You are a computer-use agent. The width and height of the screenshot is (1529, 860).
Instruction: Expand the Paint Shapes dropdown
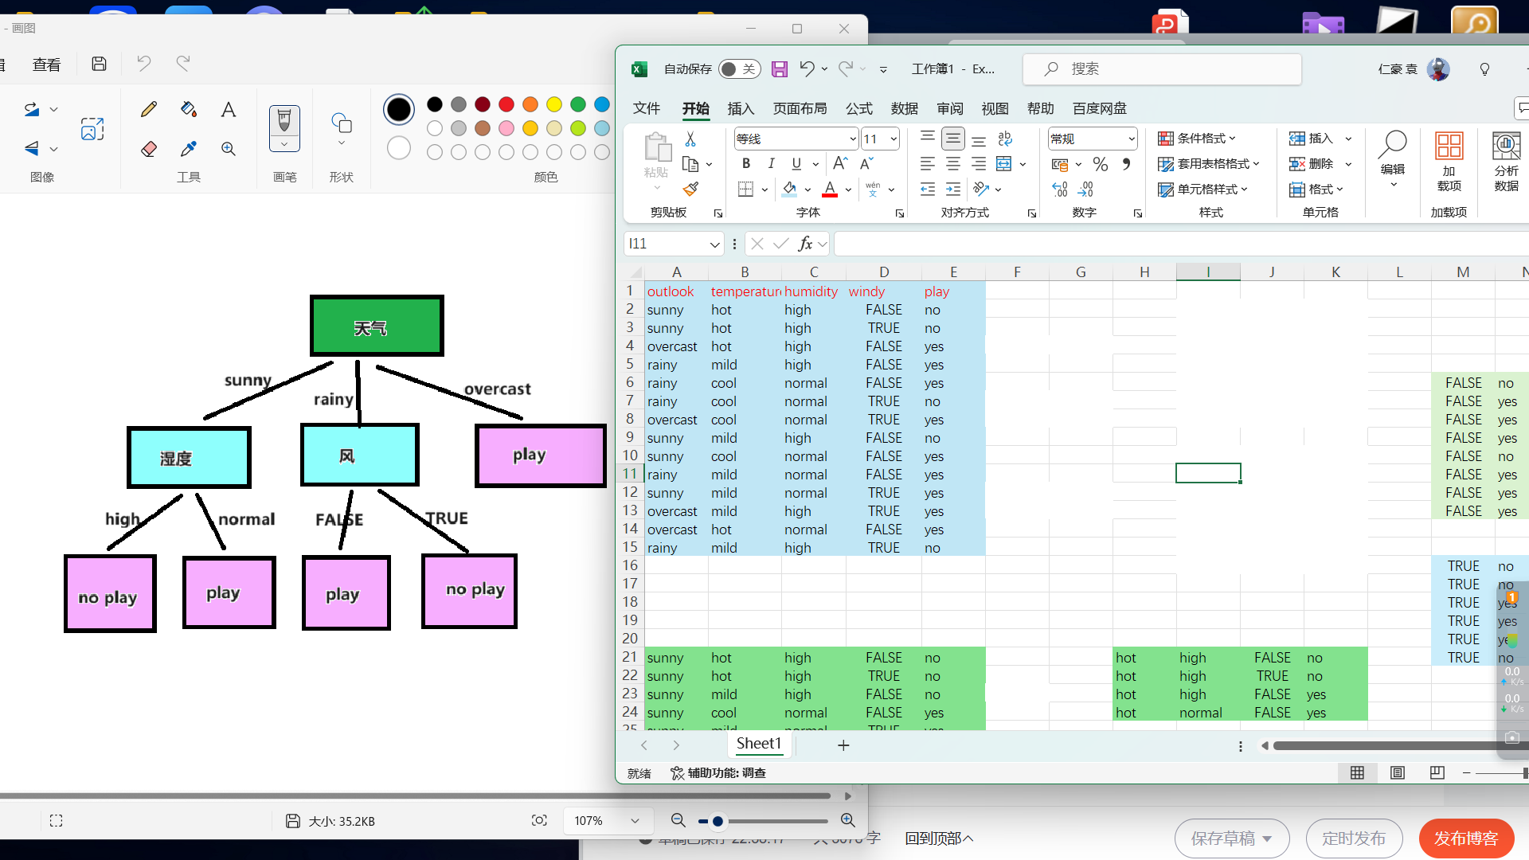pos(342,143)
